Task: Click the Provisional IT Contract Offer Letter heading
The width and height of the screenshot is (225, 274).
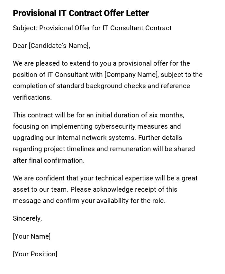Action: pos(81,13)
